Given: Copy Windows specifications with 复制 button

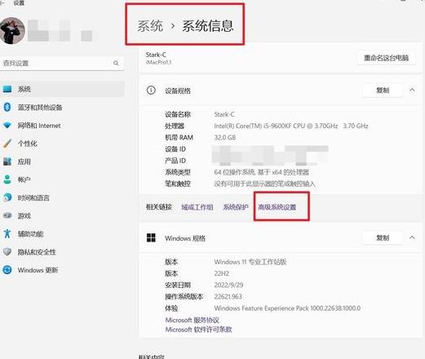Looking at the screenshot, I should (x=383, y=237).
